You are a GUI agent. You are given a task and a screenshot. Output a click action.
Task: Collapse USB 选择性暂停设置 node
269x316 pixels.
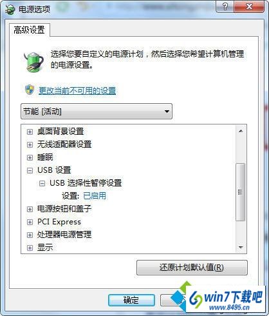click(x=42, y=183)
